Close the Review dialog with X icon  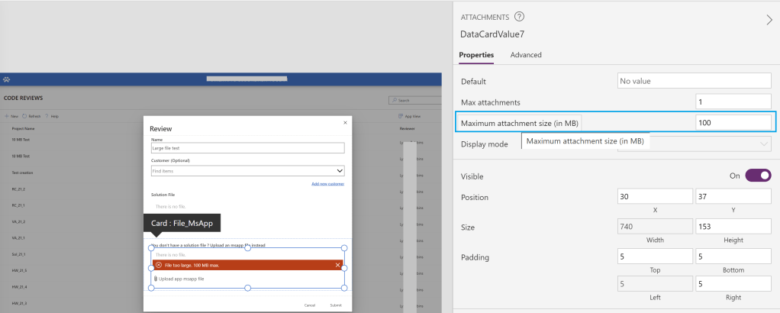[x=345, y=122]
